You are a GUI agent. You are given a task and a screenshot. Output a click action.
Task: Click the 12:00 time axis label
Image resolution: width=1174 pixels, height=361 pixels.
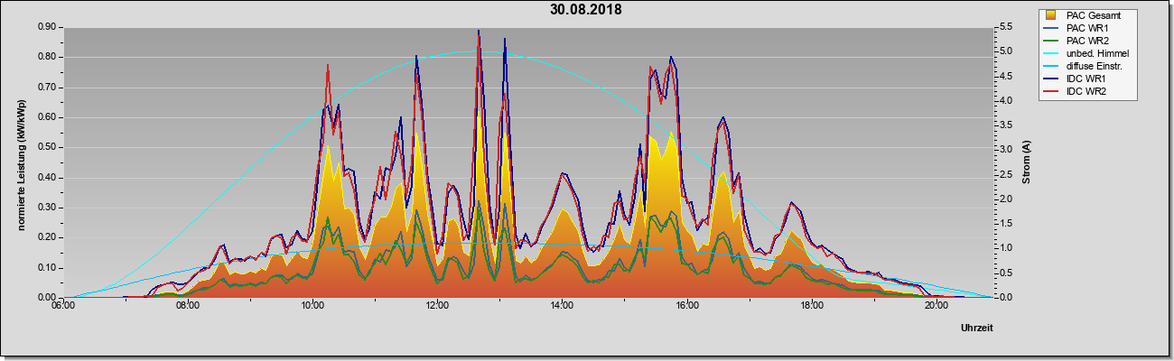point(437,305)
